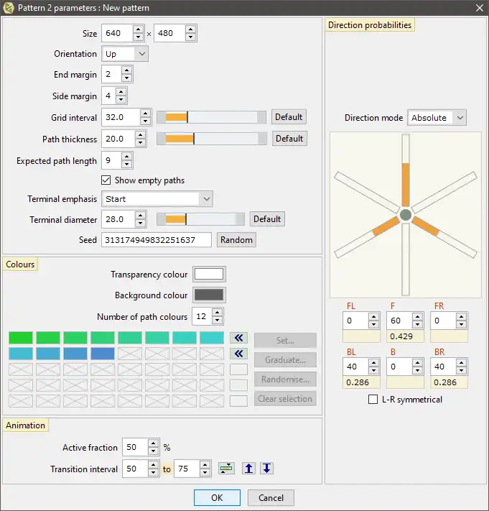The image size is (489, 511).
Task: Click the second-row colour select chevron button
Action: 238,354
